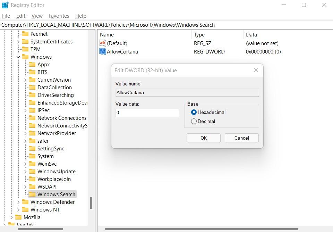Click the REG_SZ type cell
The image size is (333, 232).
tap(202, 43)
